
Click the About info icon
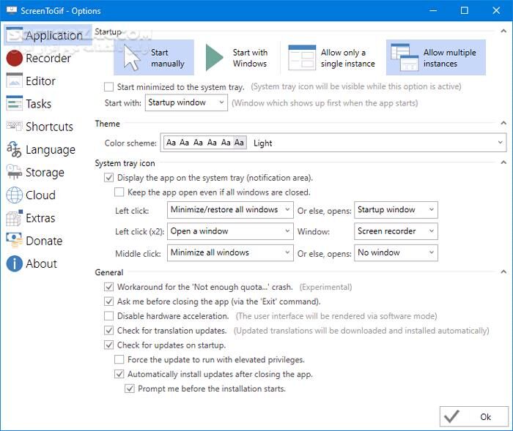click(x=14, y=263)
